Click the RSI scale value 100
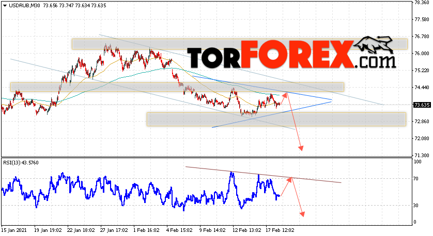433x236 pixels. coord(418,162)
